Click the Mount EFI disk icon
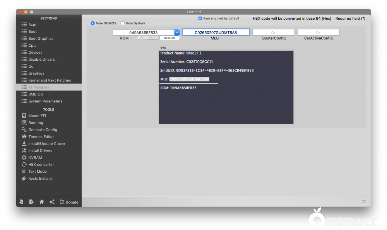The image size is (387, 230). coord(24,116)
